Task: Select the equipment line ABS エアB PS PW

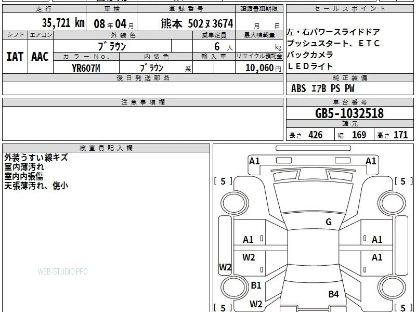Action: pyautogui.click(x=322, y=88)
